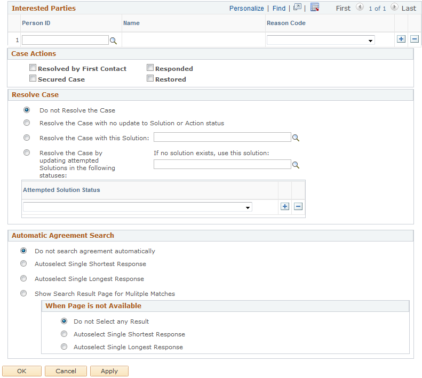This screenshot has width=422, height=378.
Task: Select Do not Select any Result
Action: point(64,321)
